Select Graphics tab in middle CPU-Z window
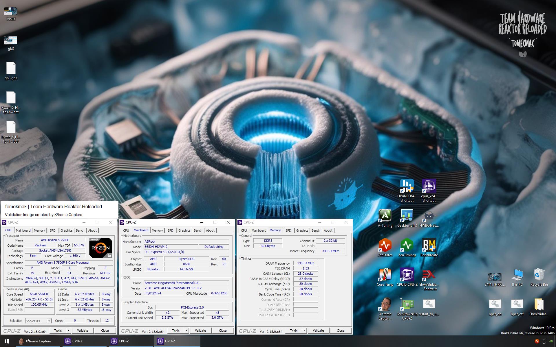556x347 pixels. [x=184, y=230]
